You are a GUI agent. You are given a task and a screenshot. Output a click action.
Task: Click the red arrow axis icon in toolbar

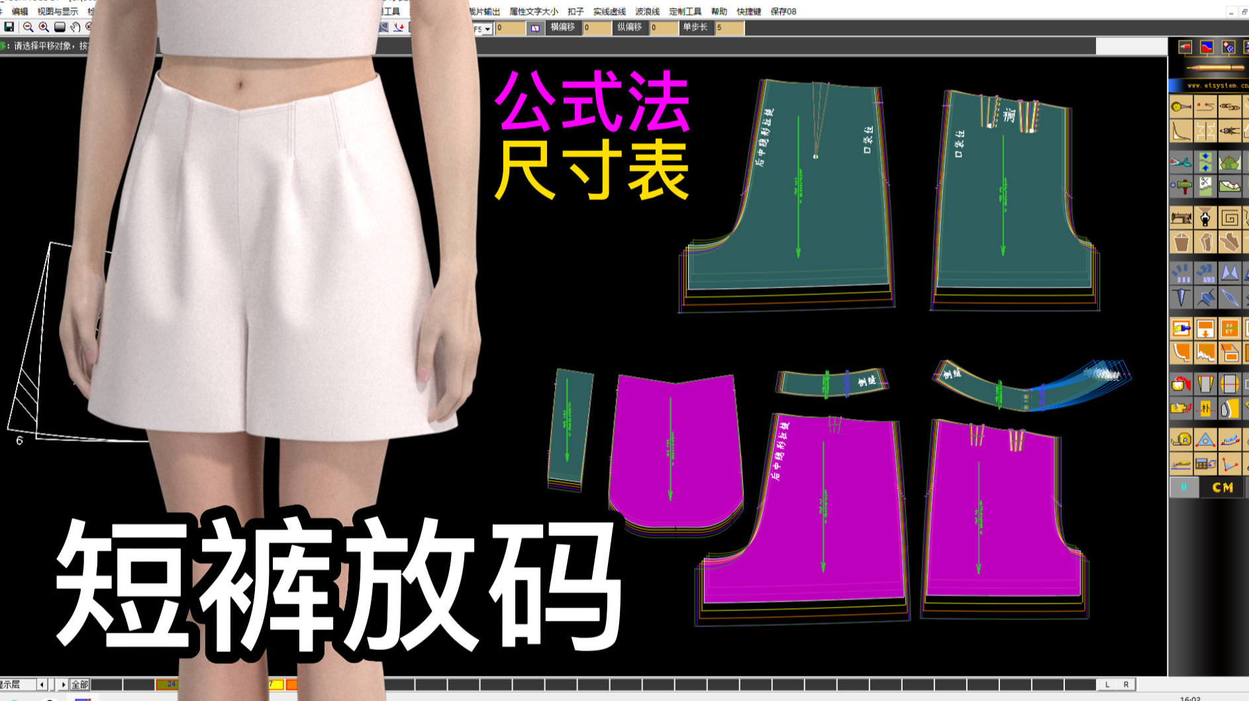coord(399,27)
